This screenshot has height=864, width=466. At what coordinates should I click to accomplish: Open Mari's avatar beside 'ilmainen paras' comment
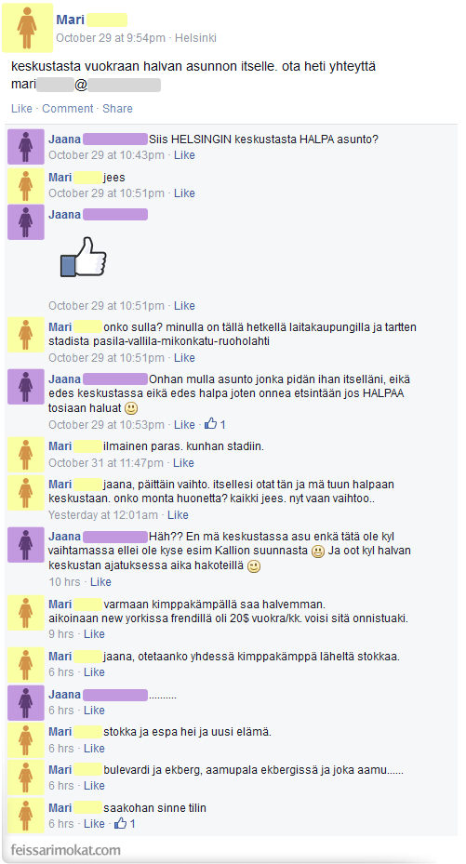[x=25, y=455]
